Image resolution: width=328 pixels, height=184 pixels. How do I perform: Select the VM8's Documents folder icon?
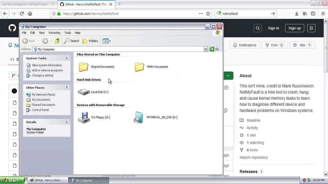139,67
